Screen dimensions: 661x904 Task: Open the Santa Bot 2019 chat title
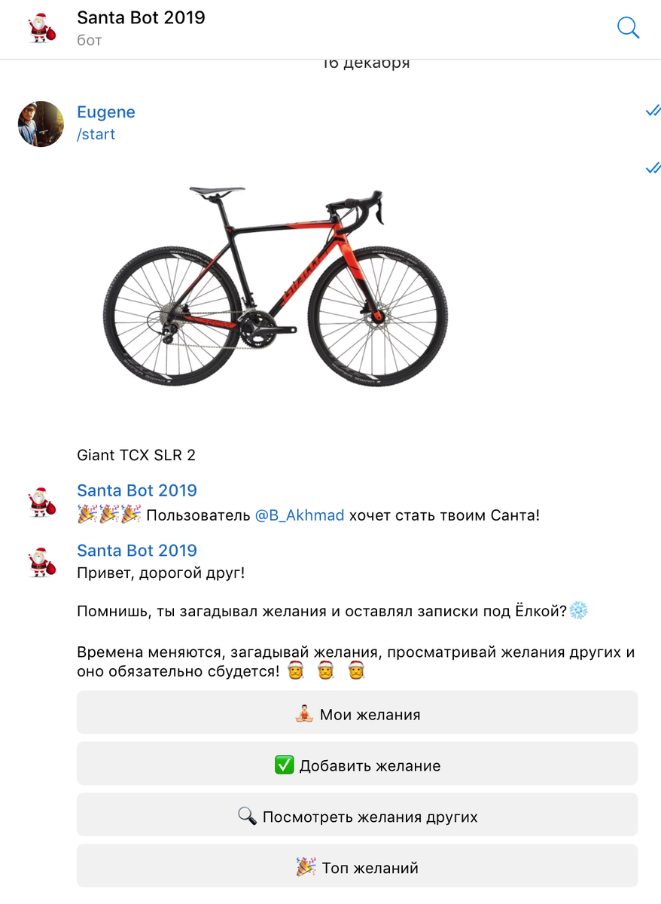tap(141, 17)
